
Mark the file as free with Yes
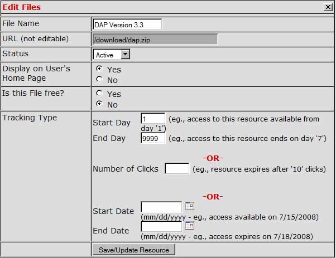coord(99,94)
